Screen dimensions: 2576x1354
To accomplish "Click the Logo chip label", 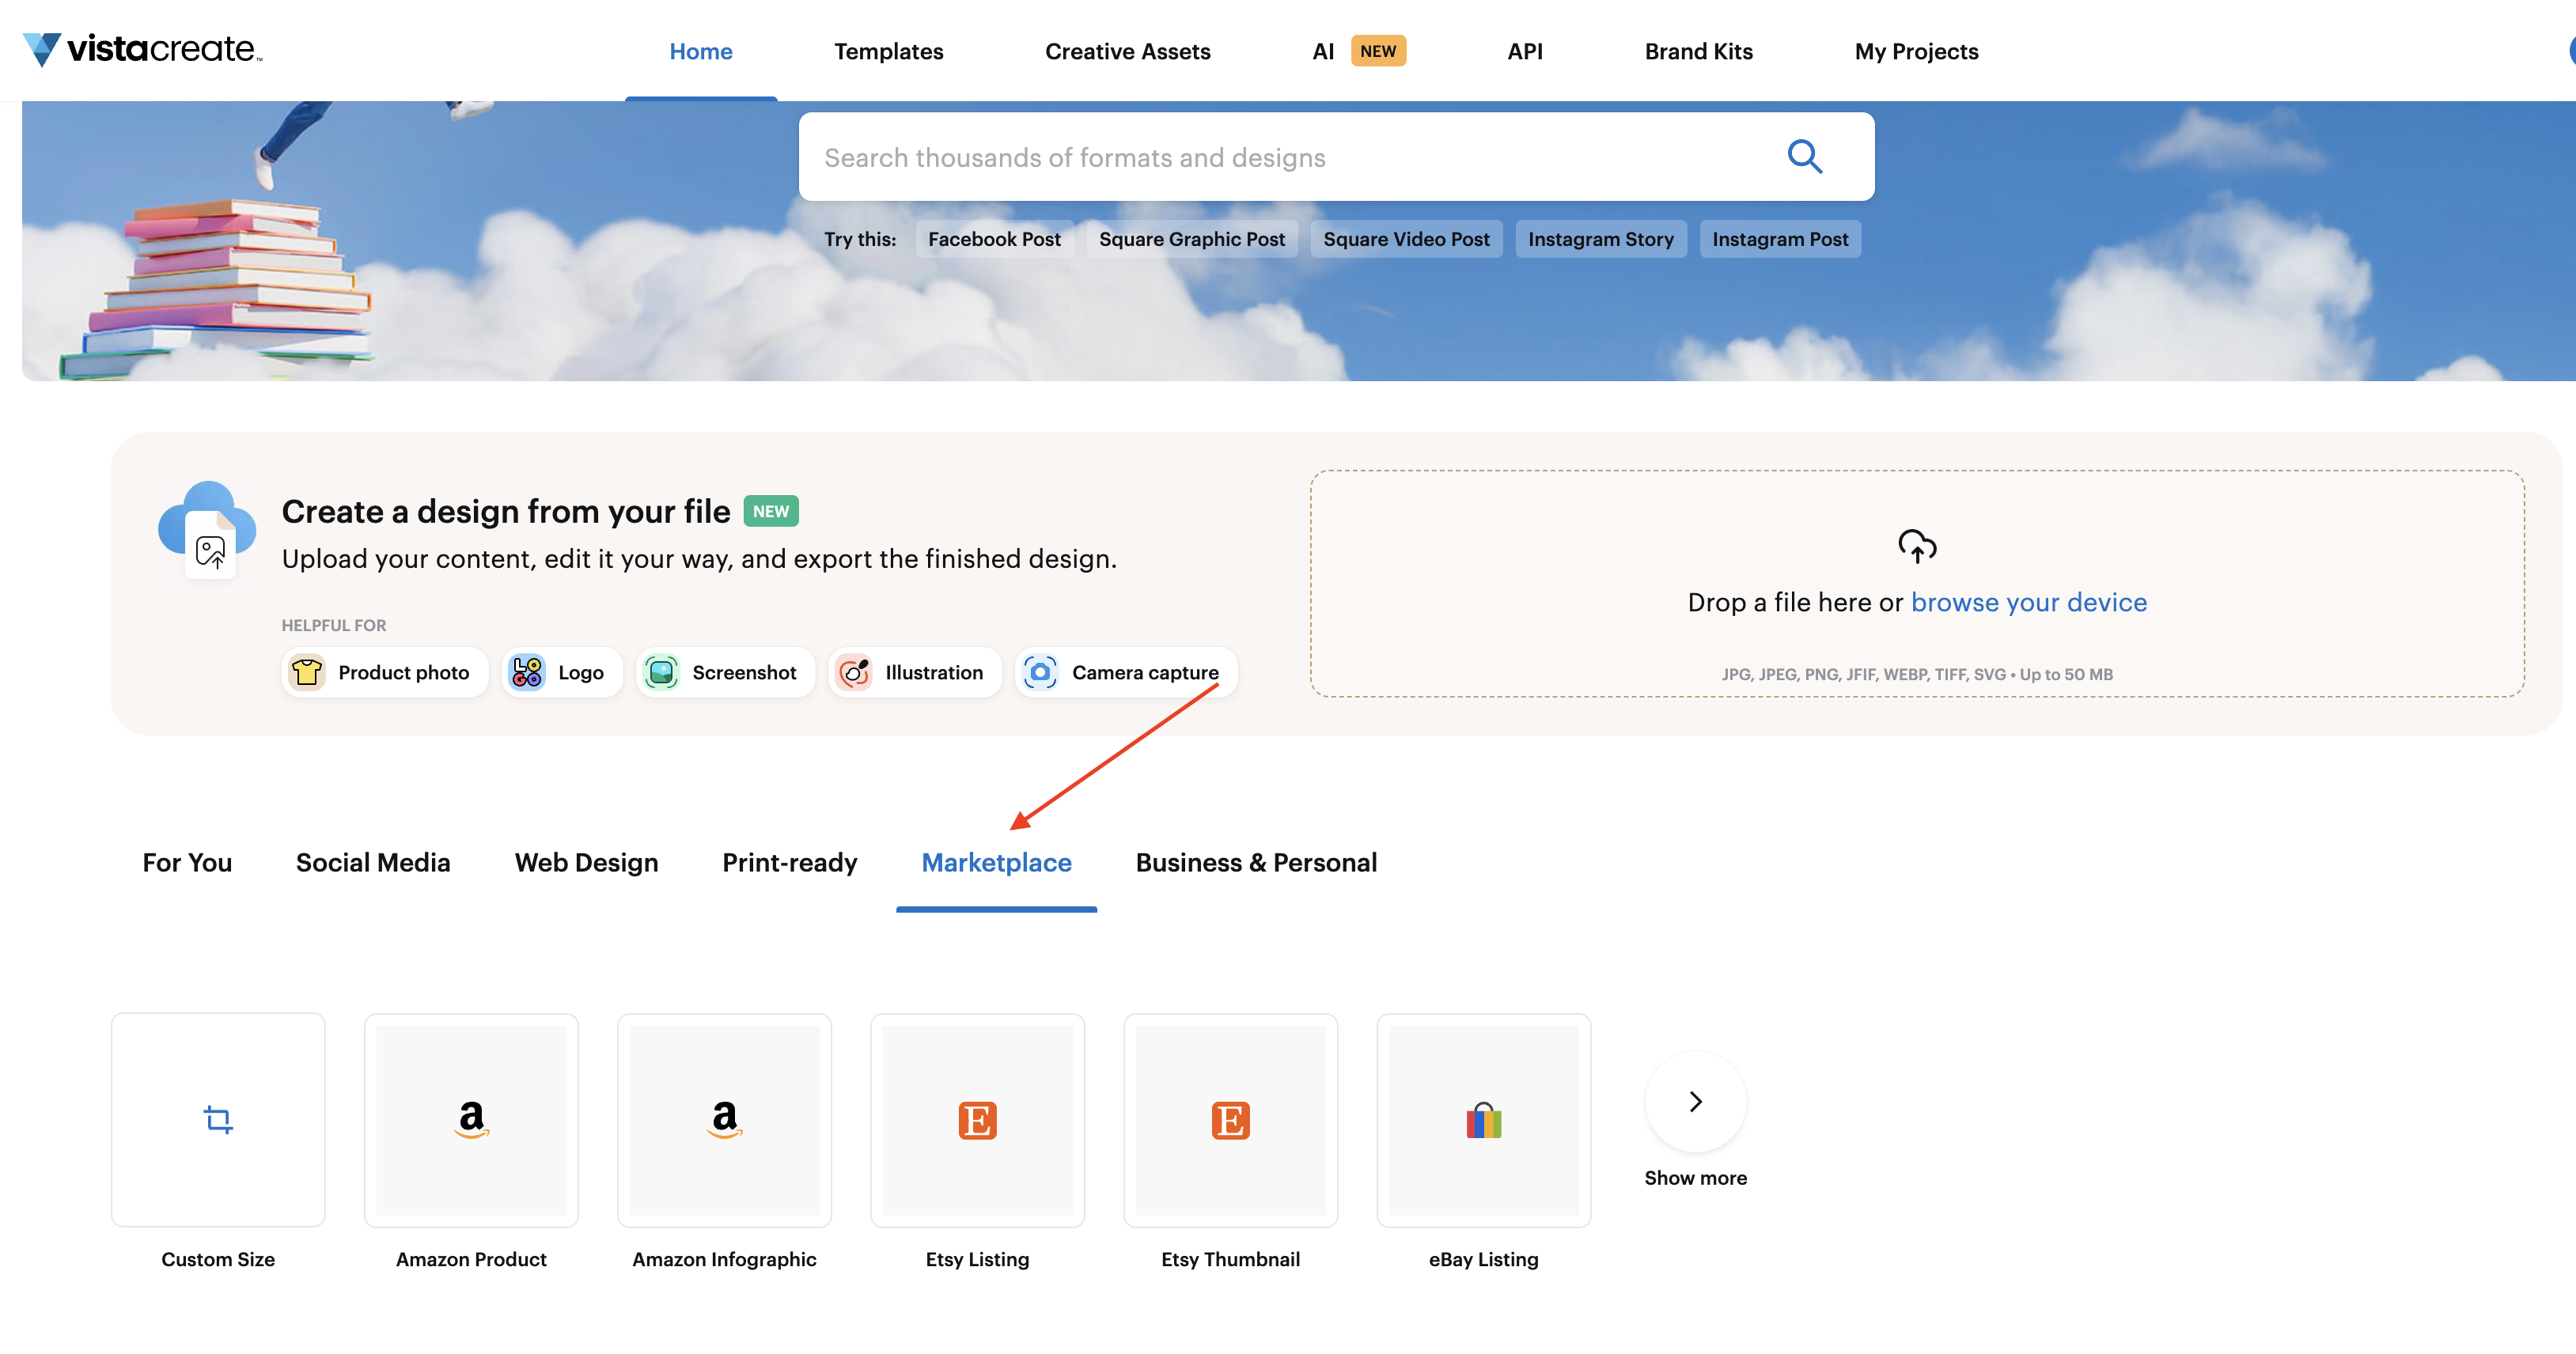I will [x=581, y=672].
